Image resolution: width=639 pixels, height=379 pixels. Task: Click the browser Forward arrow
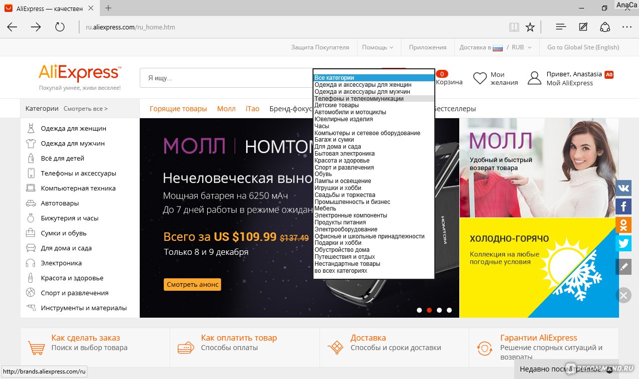36,27
